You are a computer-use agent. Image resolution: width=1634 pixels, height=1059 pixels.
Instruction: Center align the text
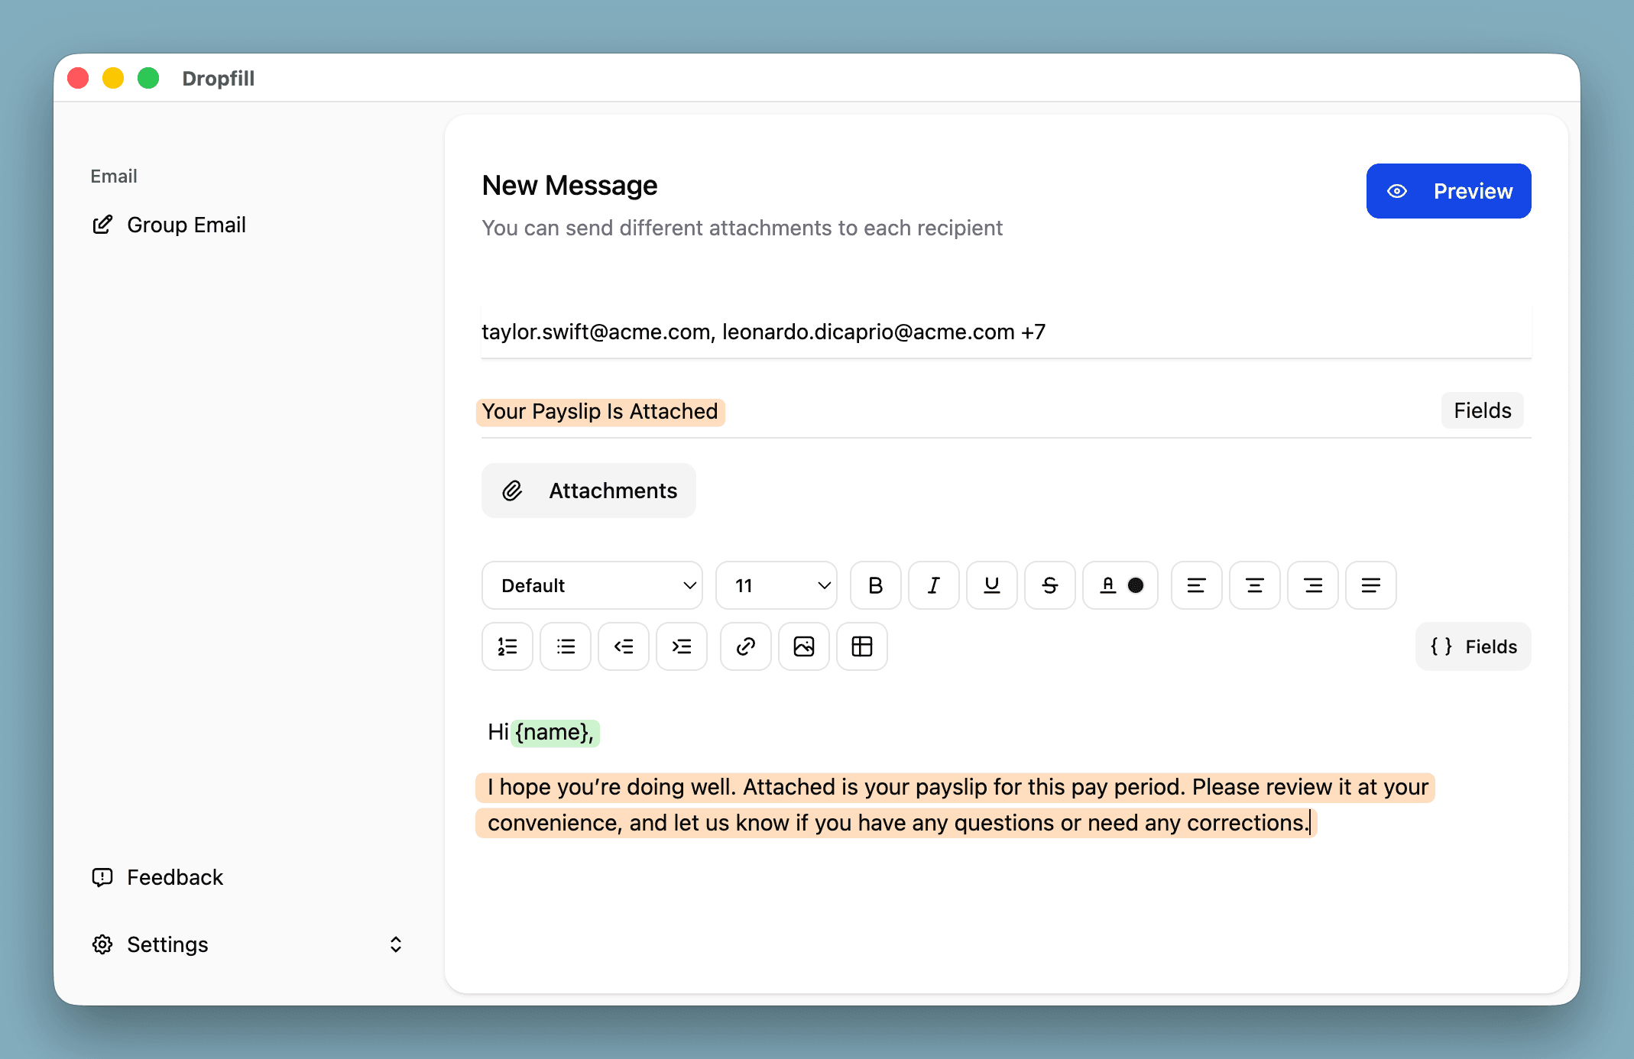click(x=1254, y=585)
